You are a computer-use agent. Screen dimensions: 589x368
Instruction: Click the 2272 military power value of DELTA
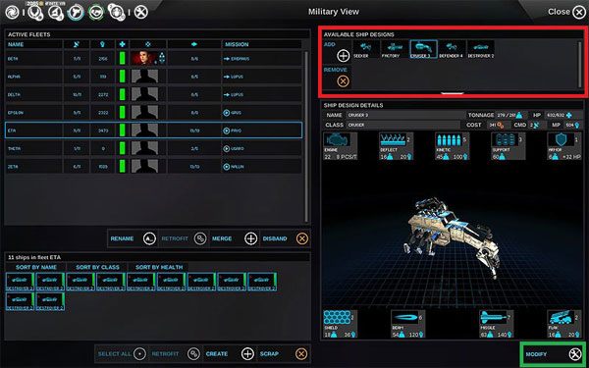pyautogui.click(x=102, y=94)
